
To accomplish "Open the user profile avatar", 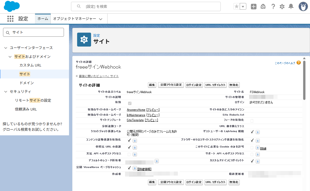I will click(x=303, y=7).
